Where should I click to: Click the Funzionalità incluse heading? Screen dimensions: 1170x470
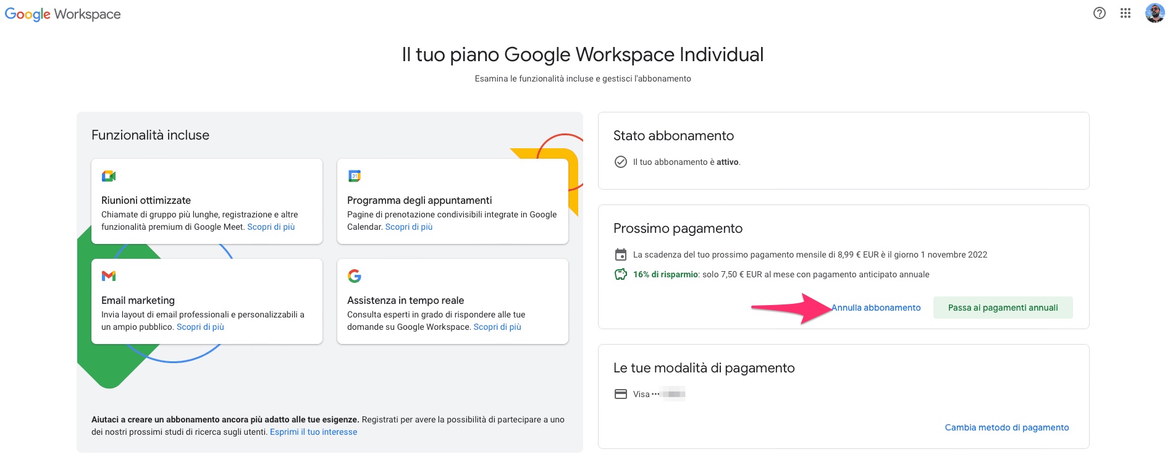(x=150, y=135)
